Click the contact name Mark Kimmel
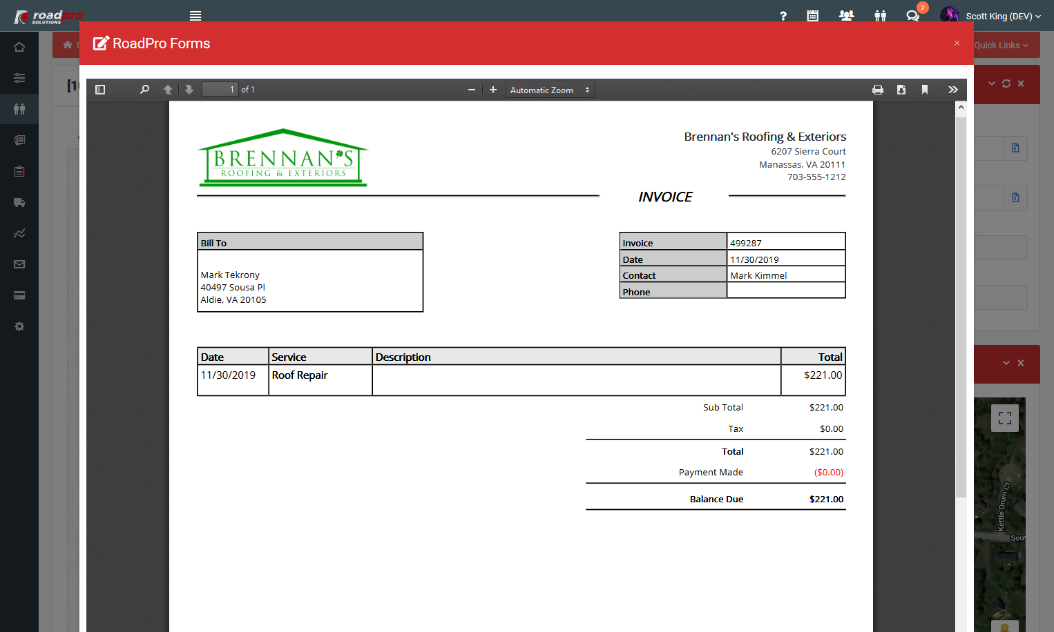The width and height of the screenshot is (1054, 632). tap(758, 275)
